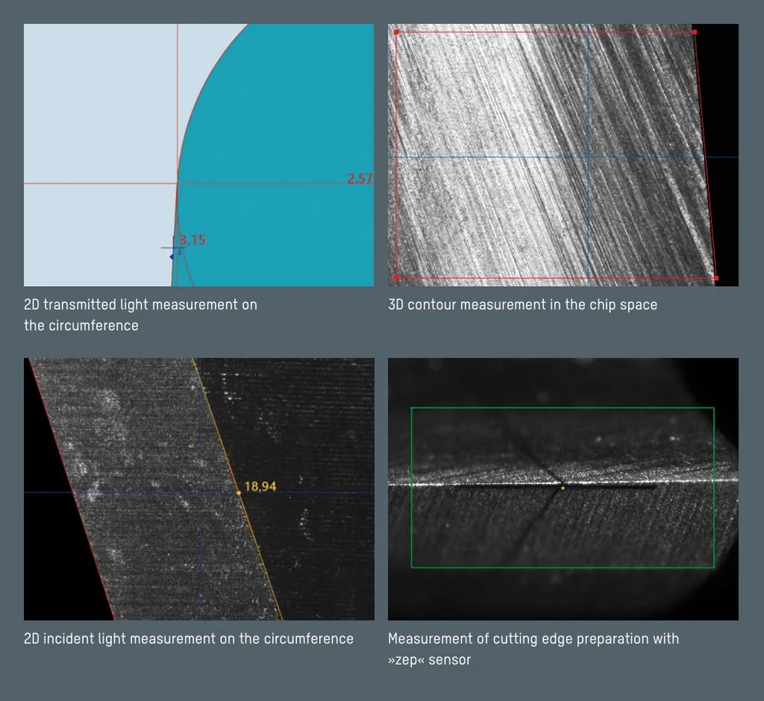Select the 2,57 measurement value
Viewport: 764px width, 701px height.
coord(360,179)
